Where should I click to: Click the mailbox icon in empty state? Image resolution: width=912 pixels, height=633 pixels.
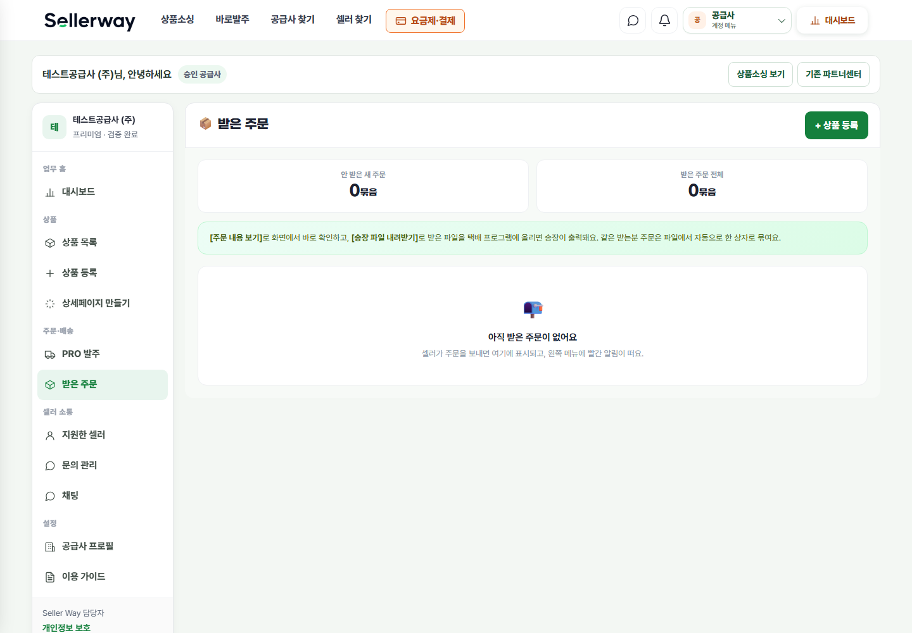click(x=533, y=309)
